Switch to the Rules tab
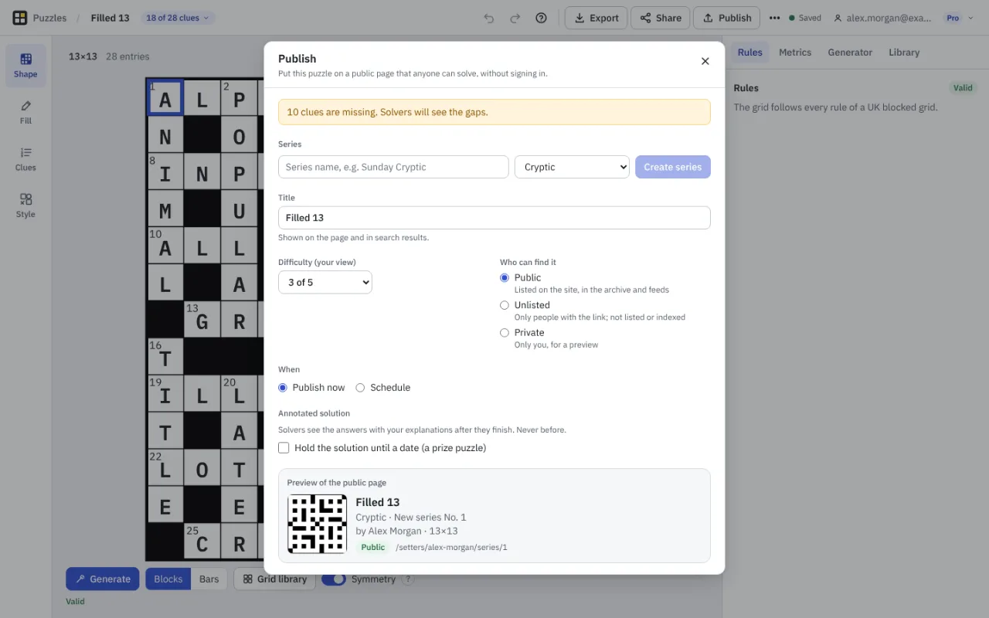989x618 pixels. coord(749,53)
